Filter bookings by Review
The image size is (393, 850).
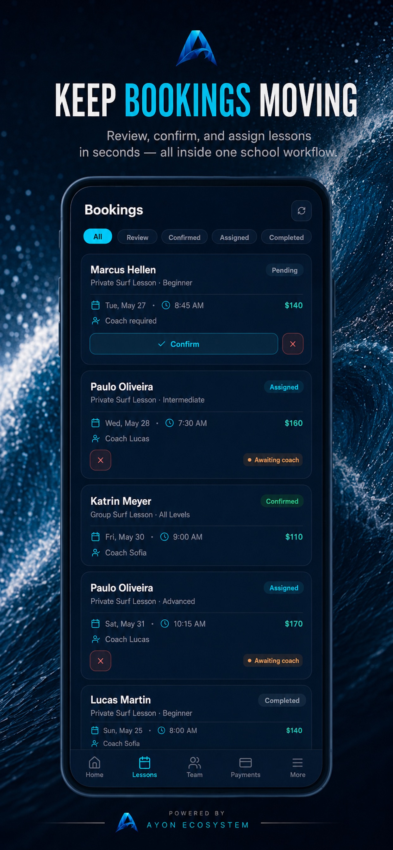[x=137, y=237]
